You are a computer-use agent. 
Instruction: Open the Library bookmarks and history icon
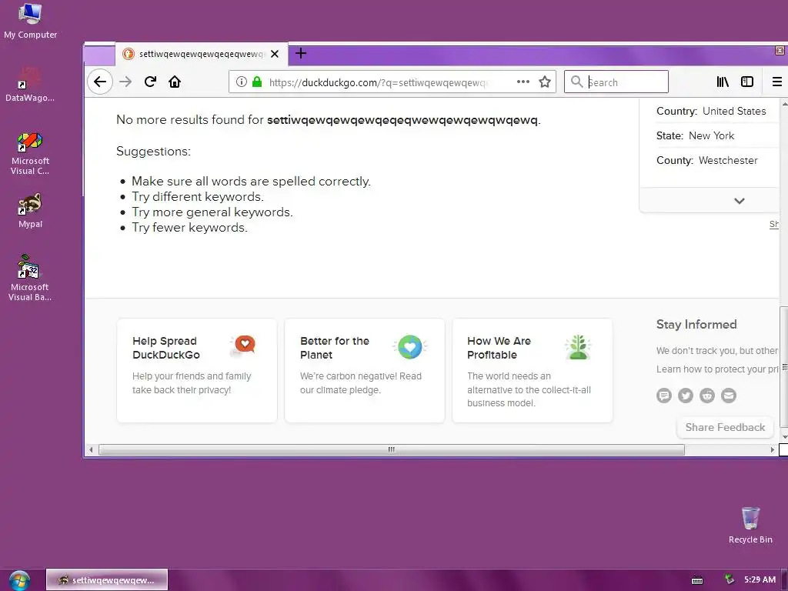click(x=723, y=82)
